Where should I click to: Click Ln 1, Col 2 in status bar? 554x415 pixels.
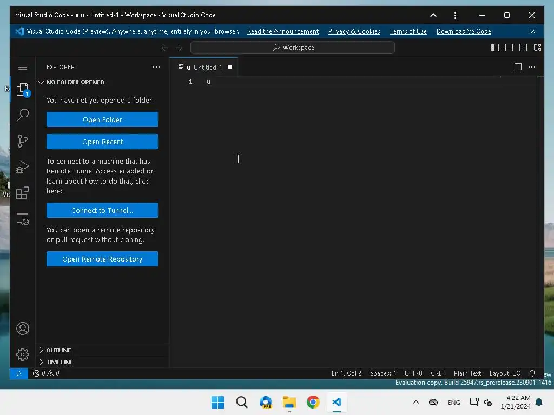click(x=346, y=373)
